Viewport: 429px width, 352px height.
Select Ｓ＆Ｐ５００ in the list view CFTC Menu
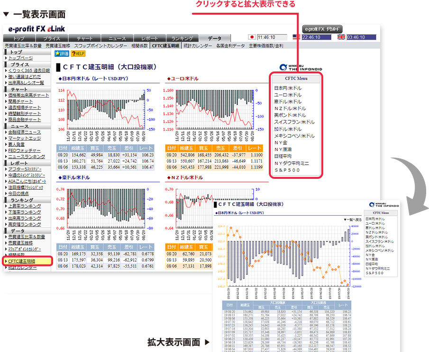click(287, 170)
